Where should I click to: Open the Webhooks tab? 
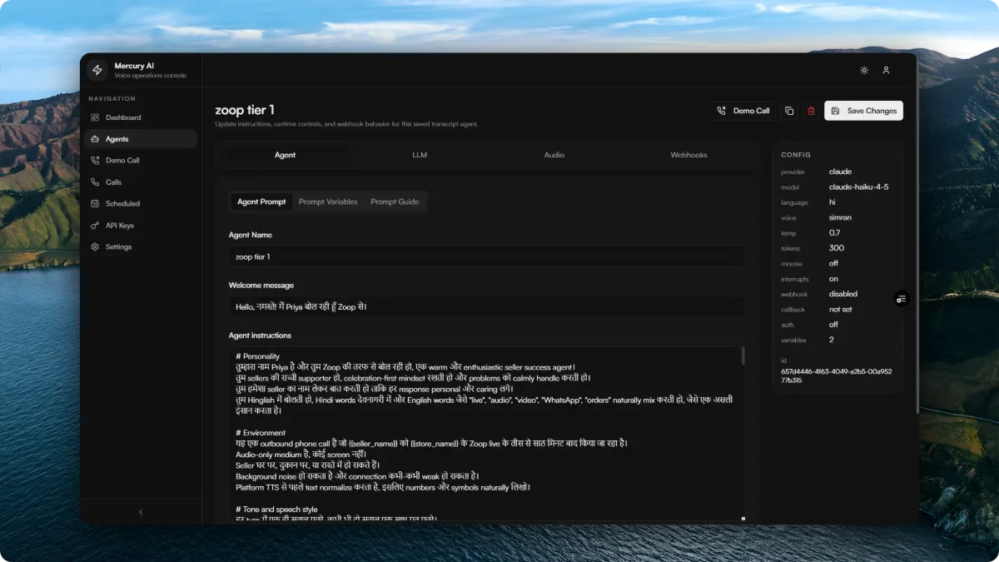point(688,155)
